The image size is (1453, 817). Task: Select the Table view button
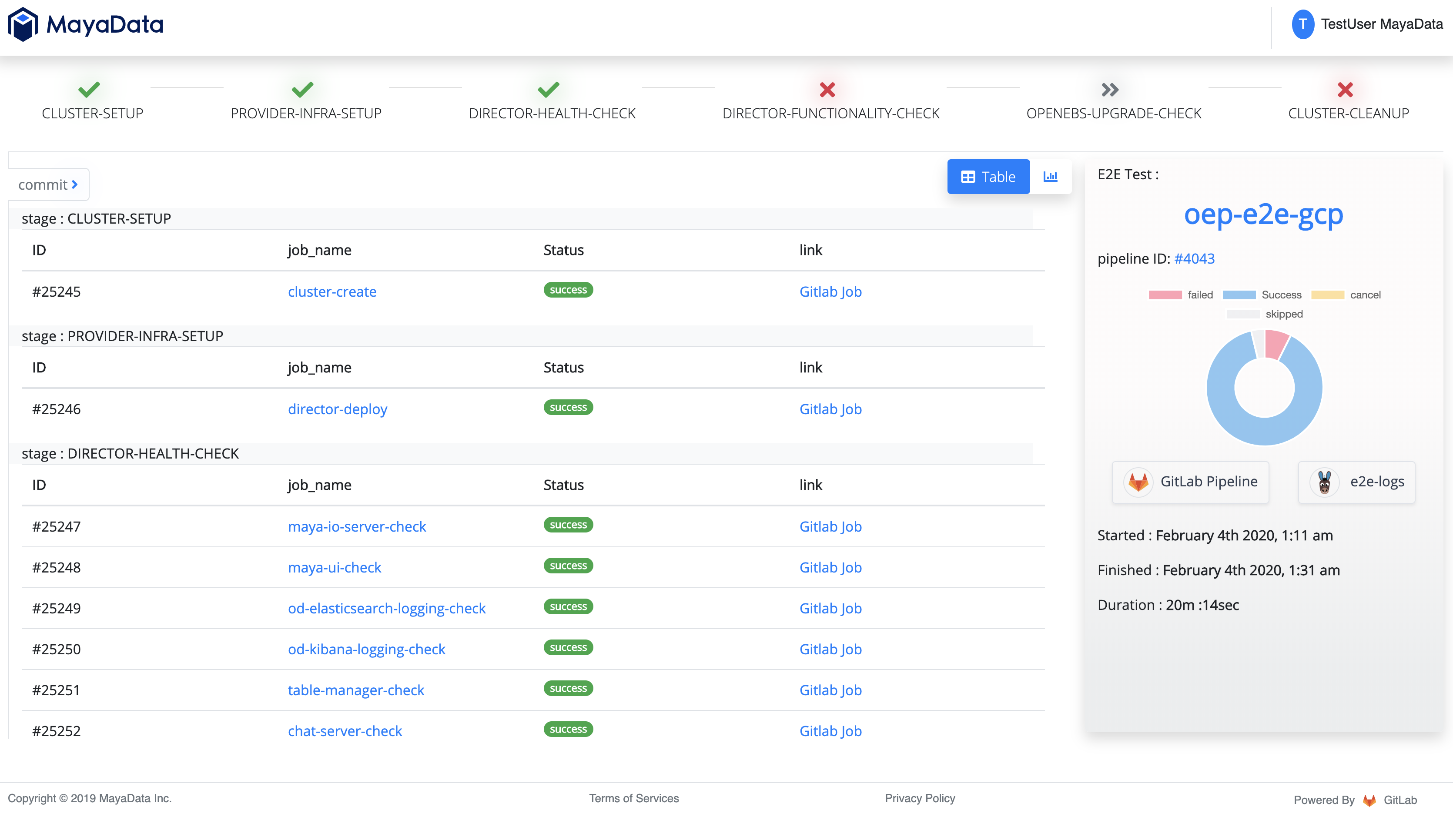[x=988, y=177]
